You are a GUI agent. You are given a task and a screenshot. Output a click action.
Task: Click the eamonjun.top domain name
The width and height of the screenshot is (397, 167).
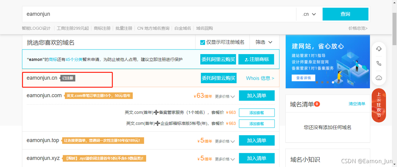pyautogui.click(x=43, y=140)
